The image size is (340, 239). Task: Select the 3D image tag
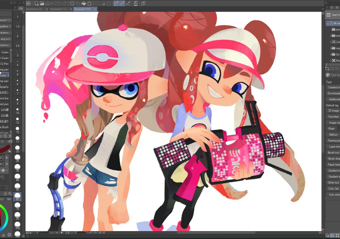pyautogui.click(x=333, y=111)
